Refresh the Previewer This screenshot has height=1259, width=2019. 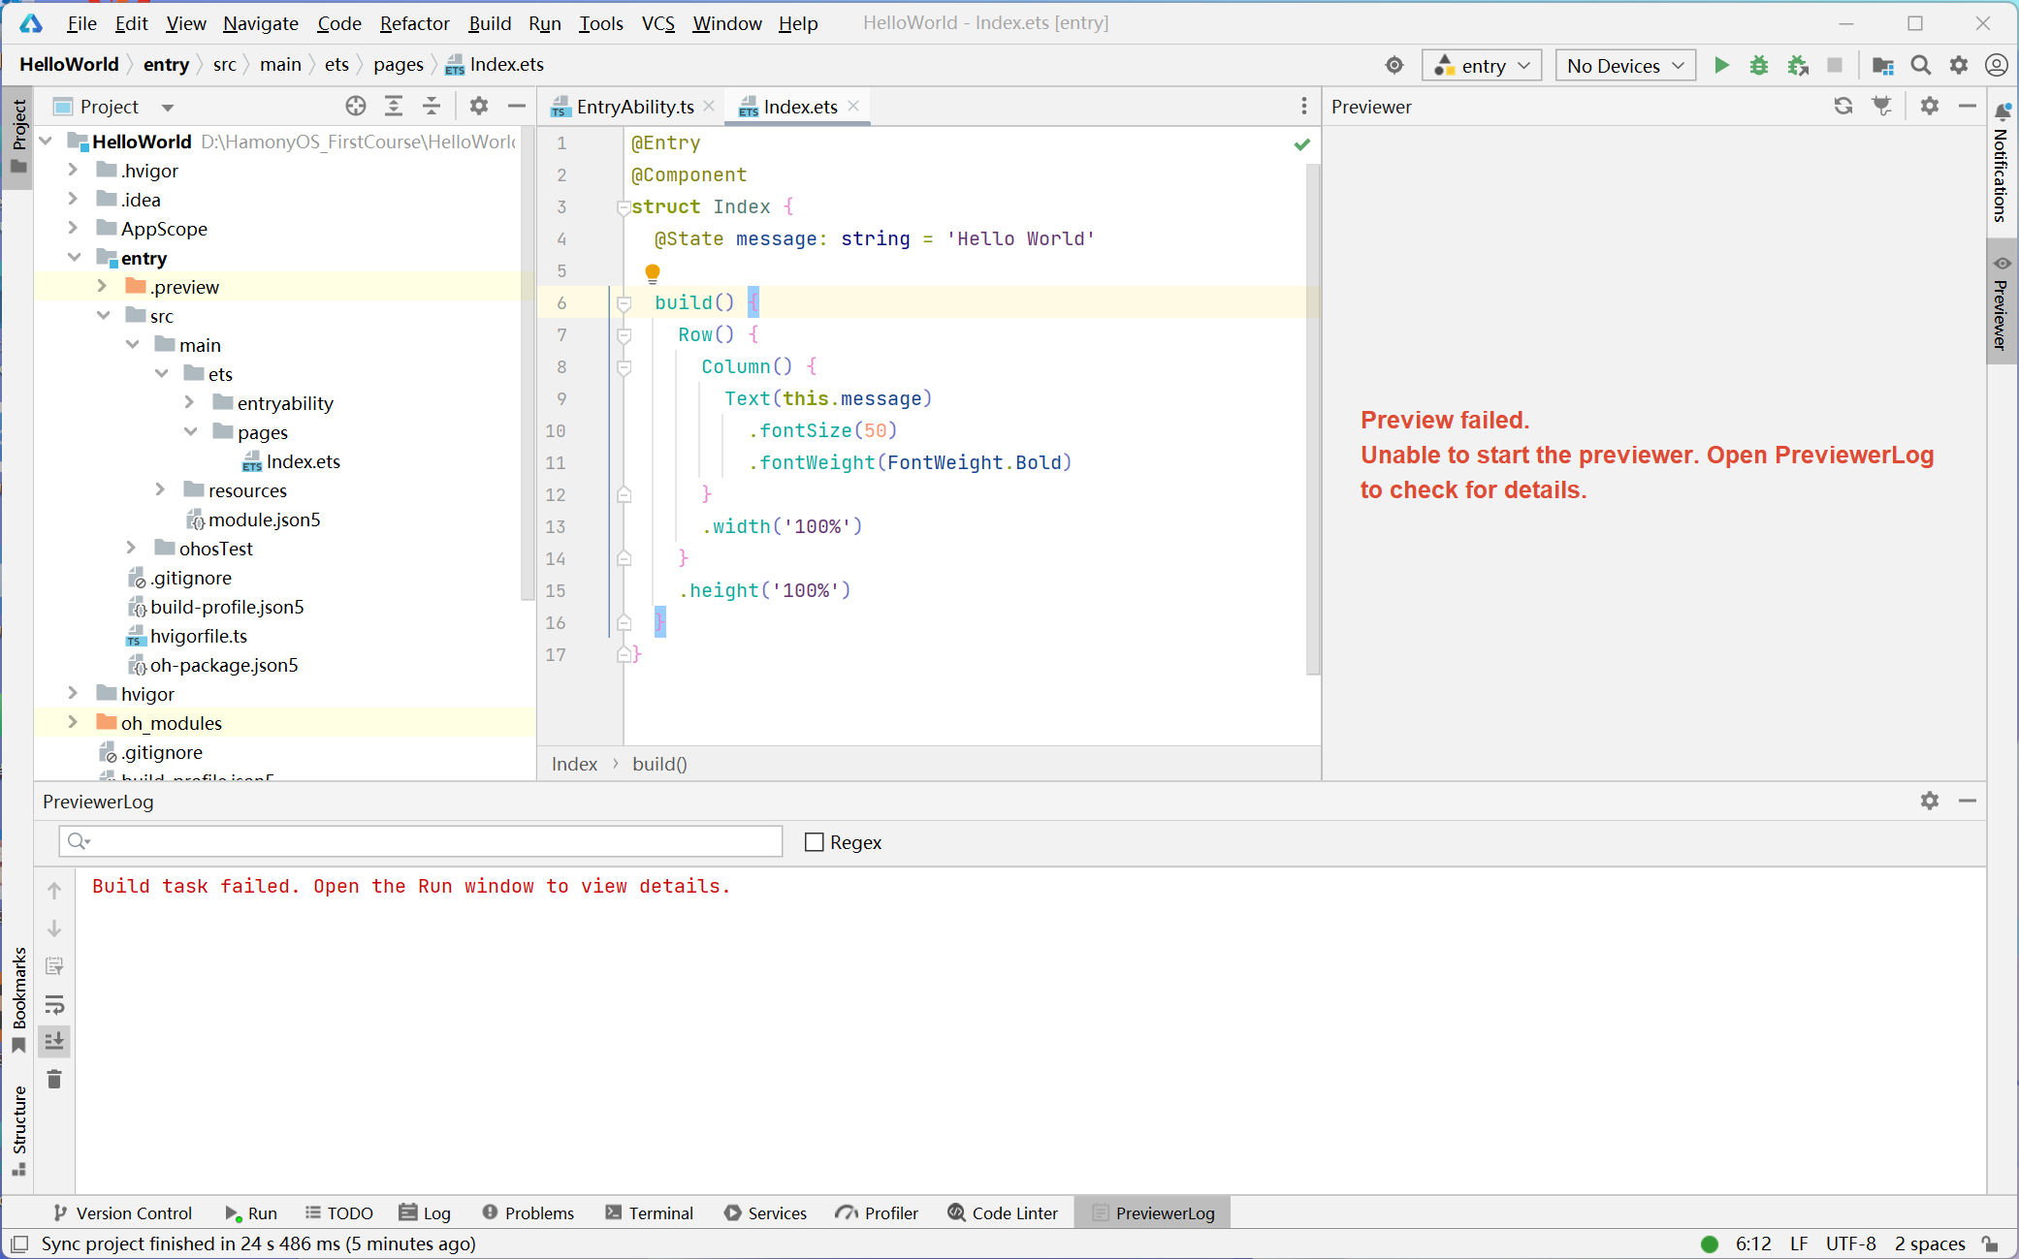pyautogui.click(x=1843, y=106)
